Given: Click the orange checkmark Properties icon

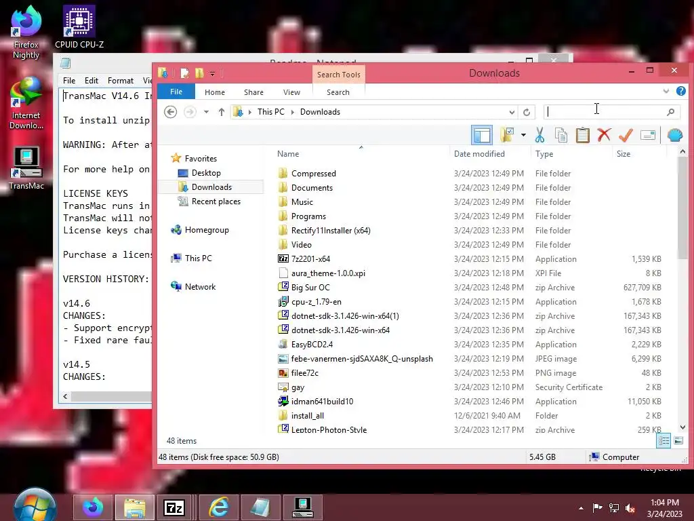Looking at the screenshot, I should [x=626, y=135].
